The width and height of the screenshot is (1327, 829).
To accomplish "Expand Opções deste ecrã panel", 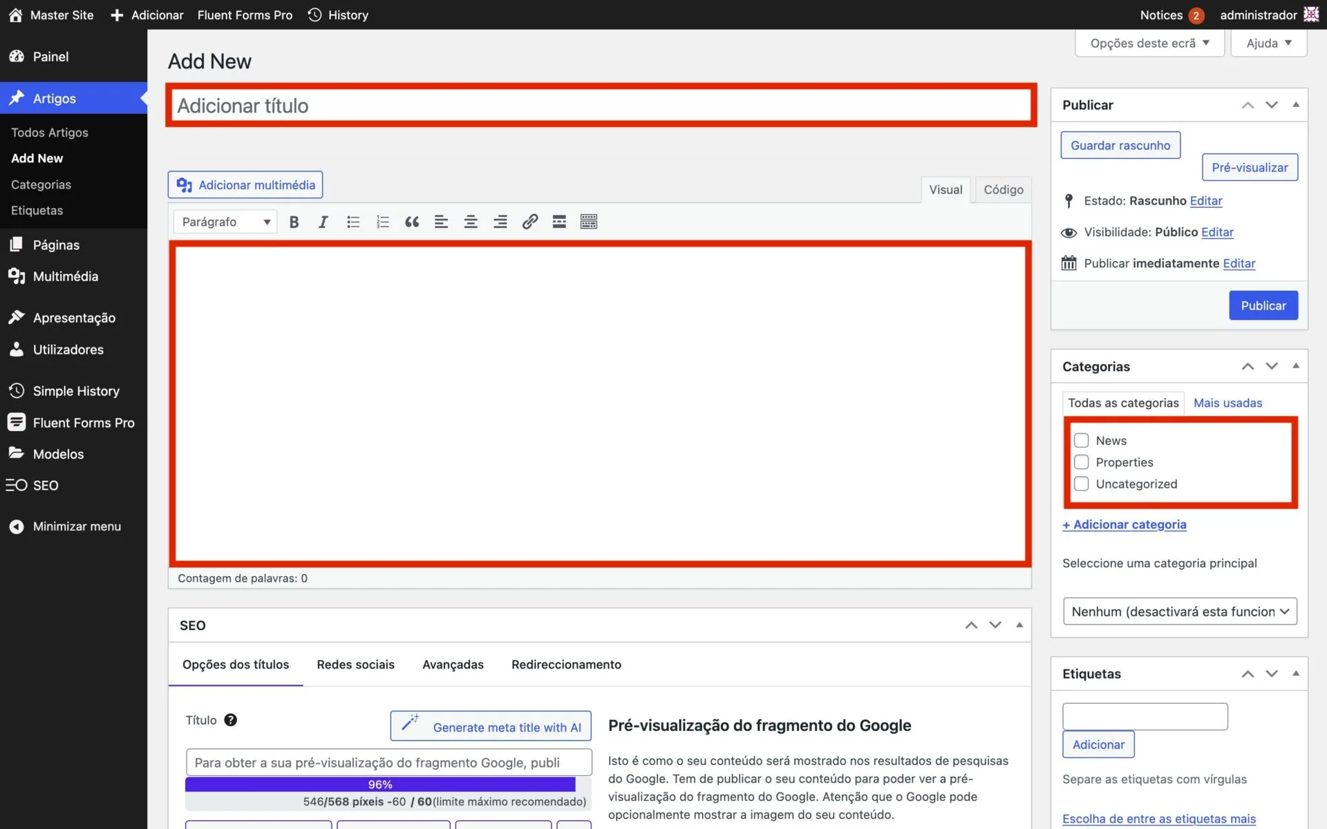I will [x=1149, y=43].
